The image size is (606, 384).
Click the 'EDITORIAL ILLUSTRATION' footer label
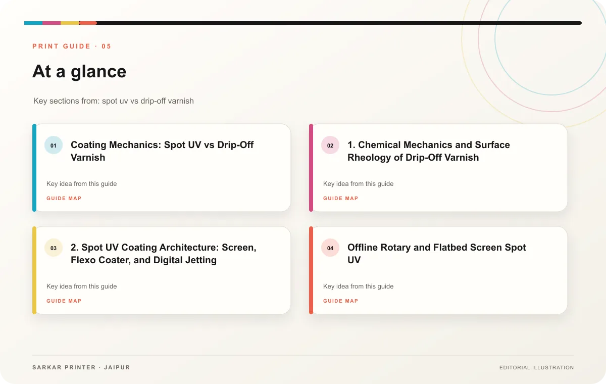click(536, 368)
